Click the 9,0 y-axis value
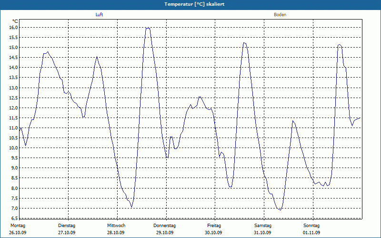This screenshot has width=381, height=238. [15, 168]
